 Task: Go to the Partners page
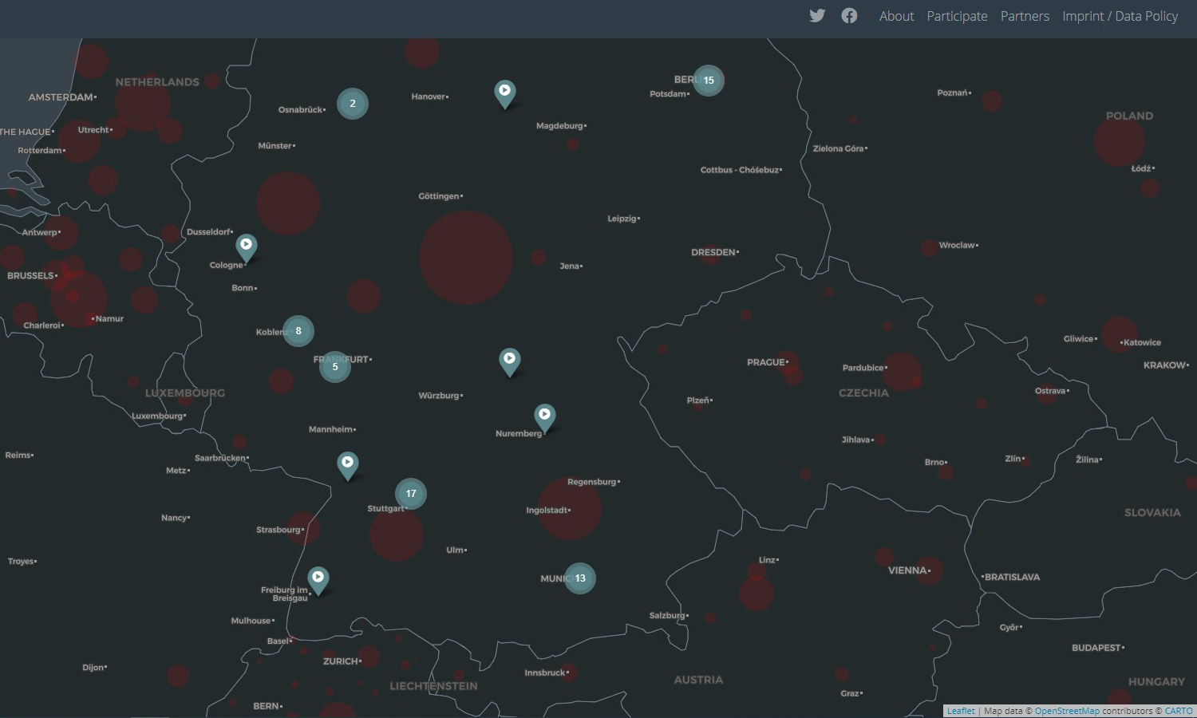[1025, 16]
